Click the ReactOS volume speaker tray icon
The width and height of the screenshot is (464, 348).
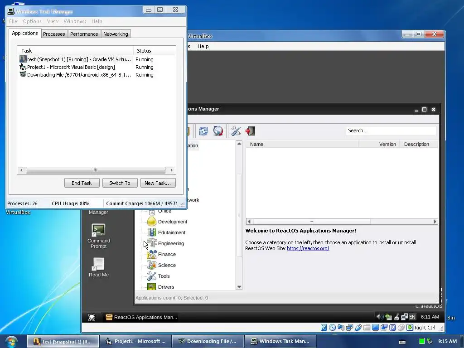tap(380, 317)
